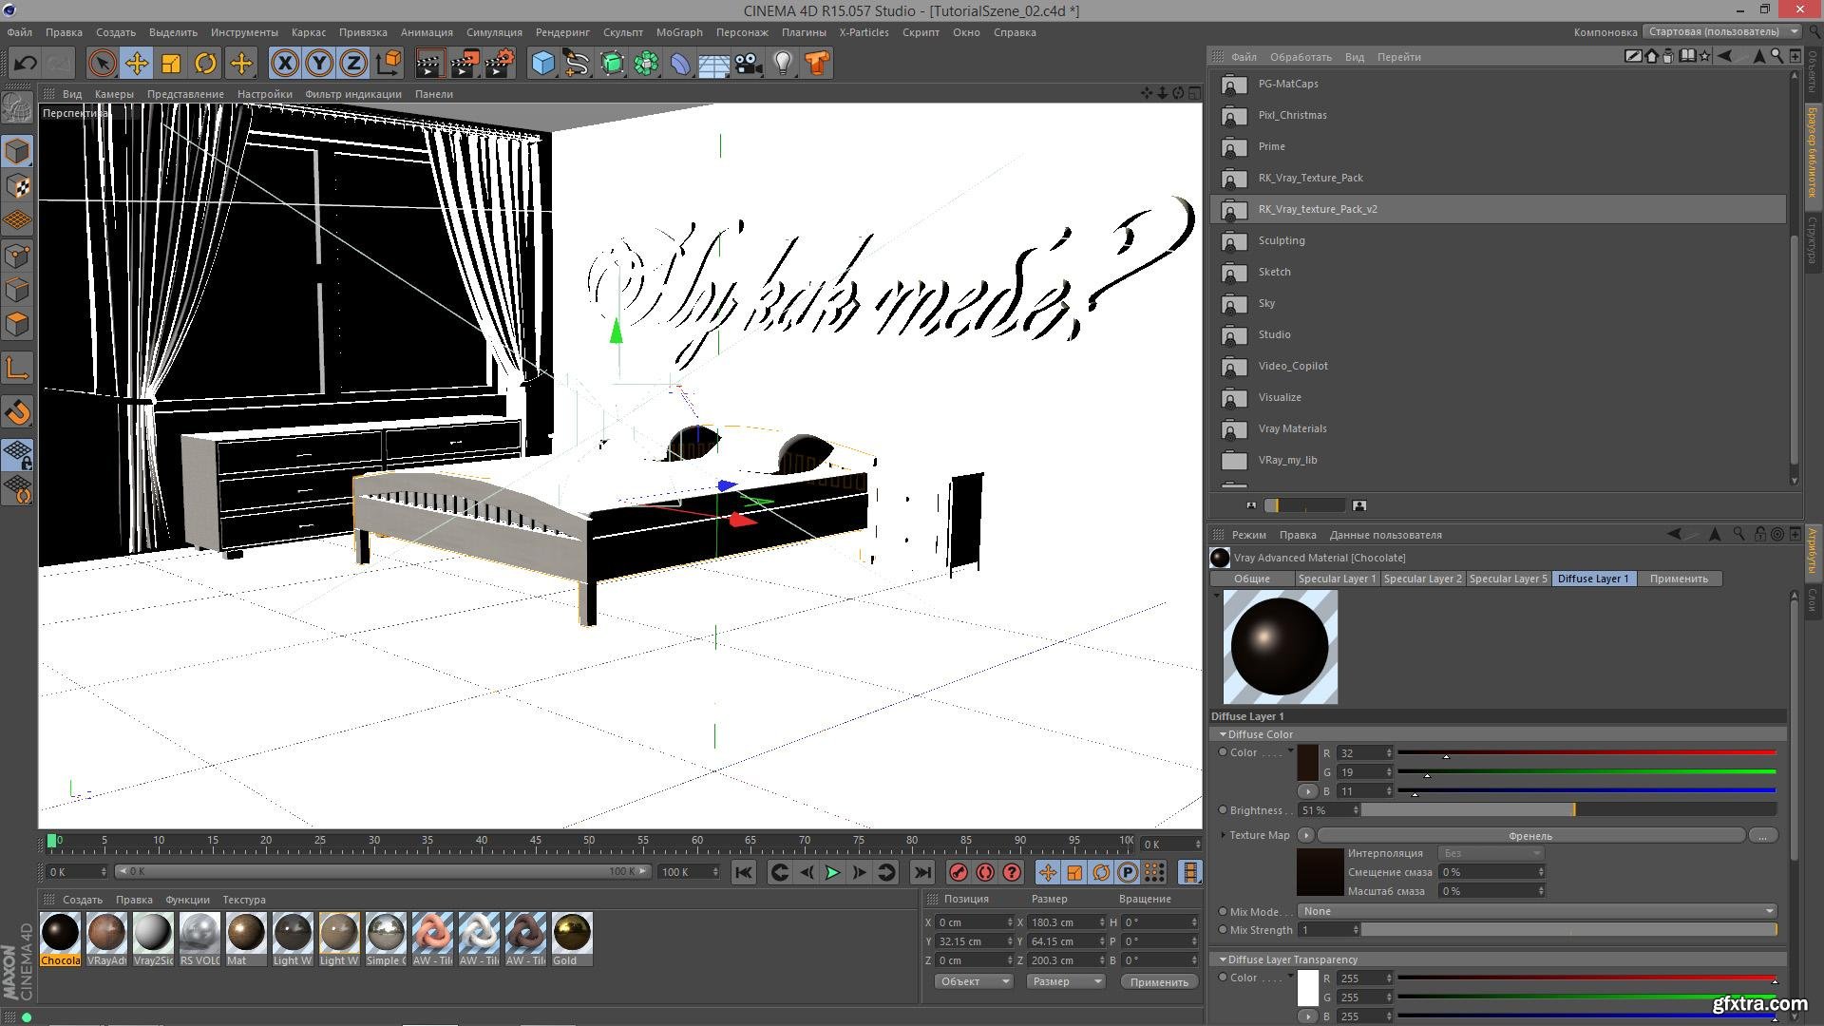
Task: Collapse Diffuse Layer Transparency section
Action: pos(1224,959)
